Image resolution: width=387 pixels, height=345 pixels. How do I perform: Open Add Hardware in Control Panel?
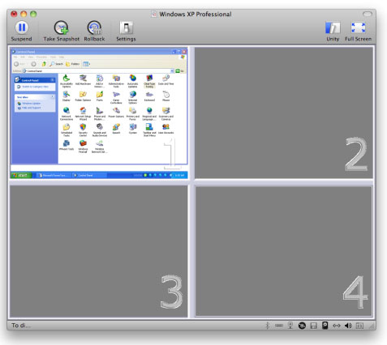tap(83, 80)
